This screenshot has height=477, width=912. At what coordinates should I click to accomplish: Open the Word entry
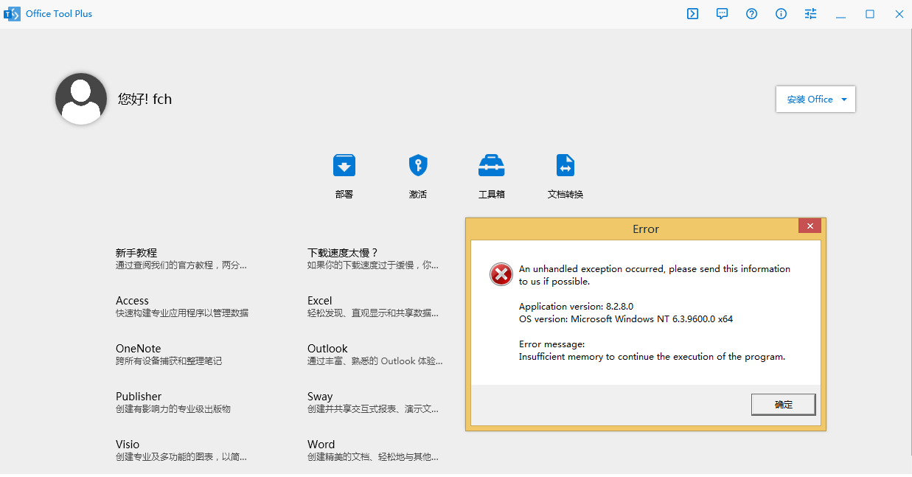(x=321, y=444)
